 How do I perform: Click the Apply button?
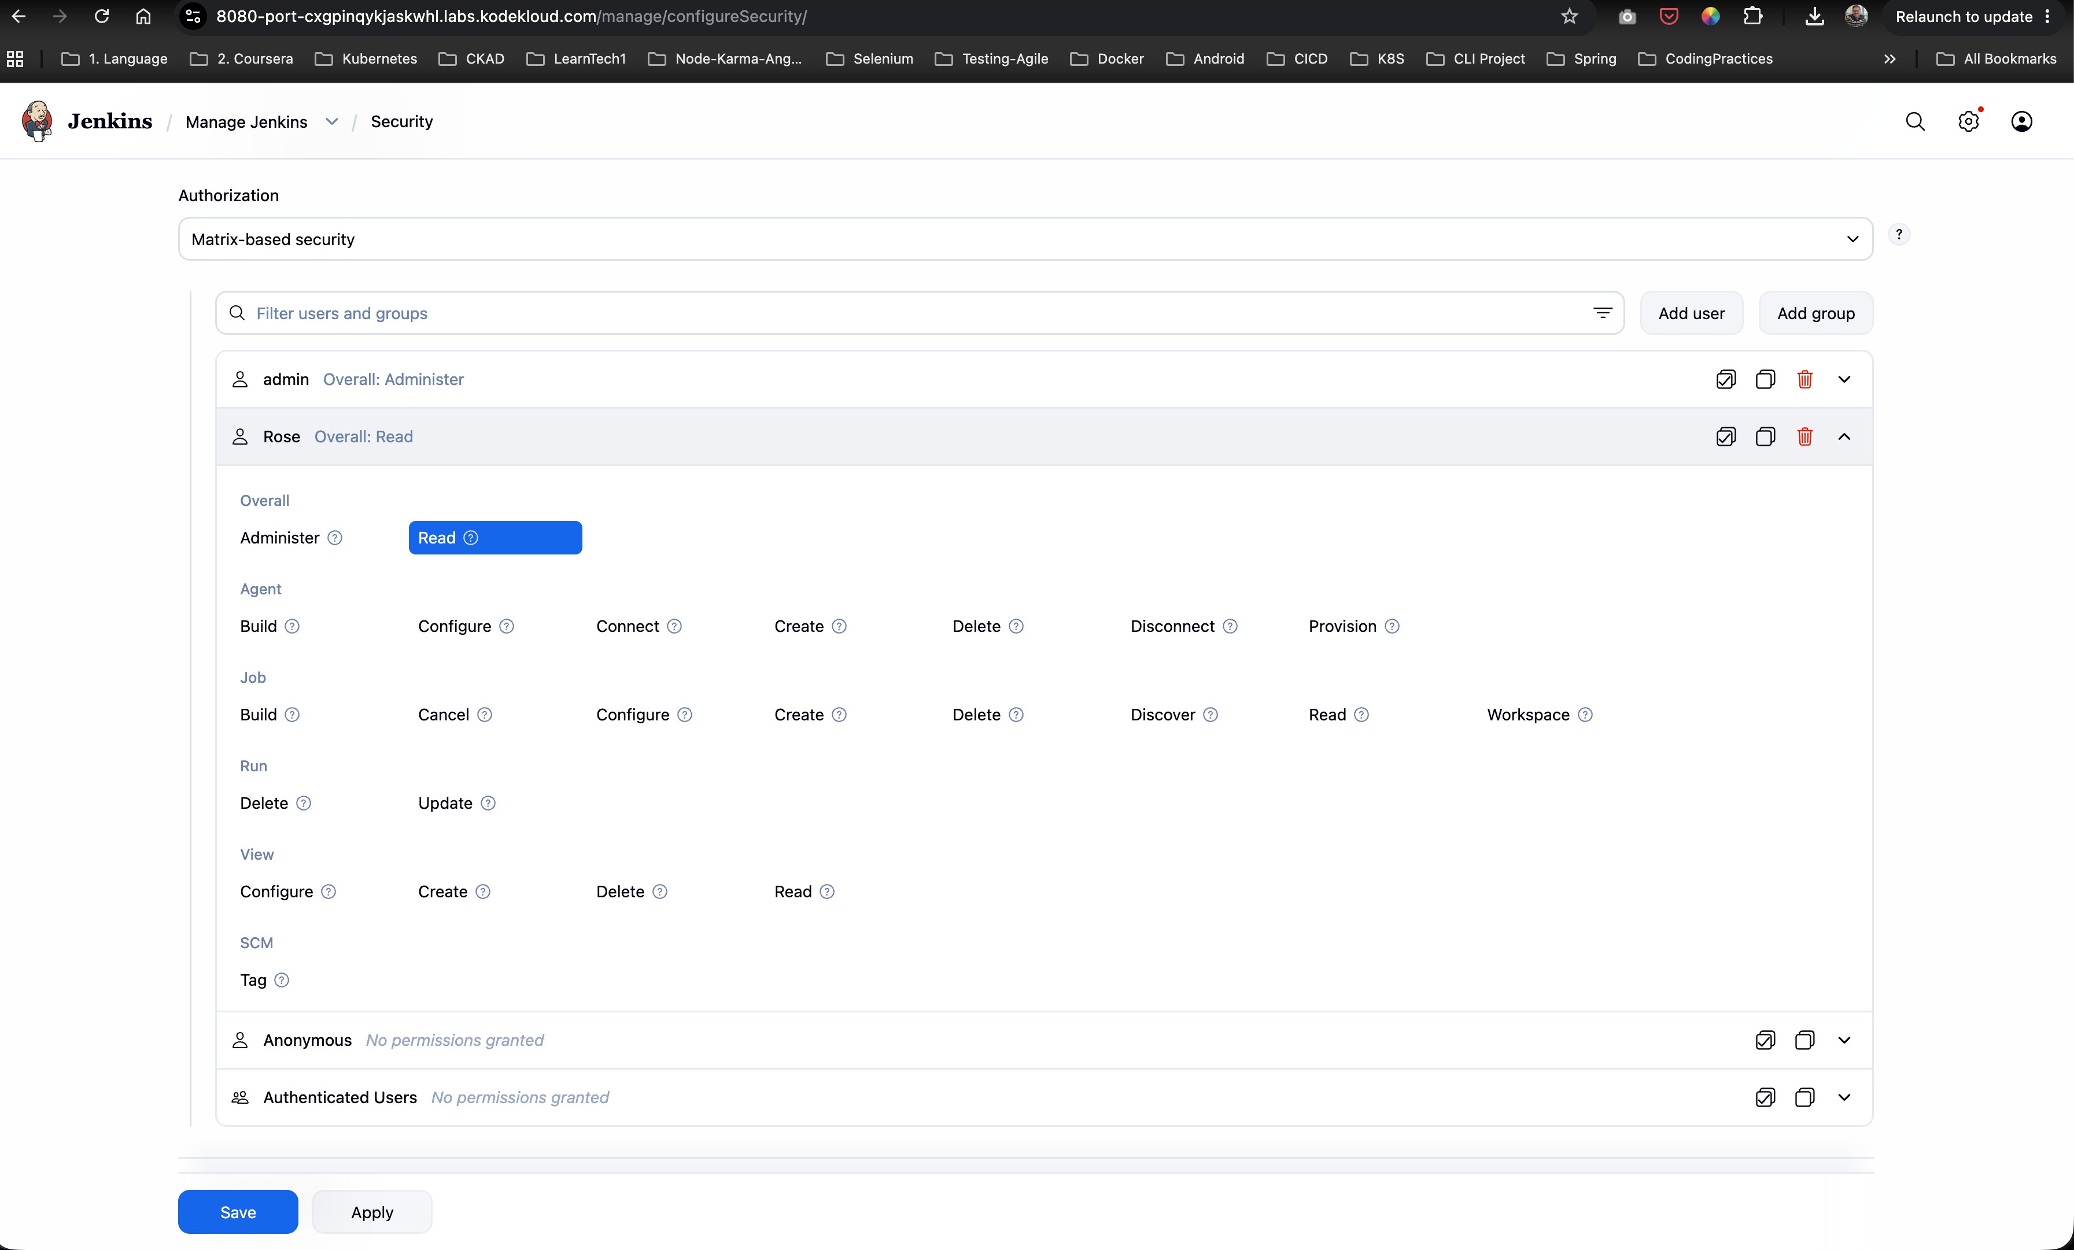point(372,1212)
